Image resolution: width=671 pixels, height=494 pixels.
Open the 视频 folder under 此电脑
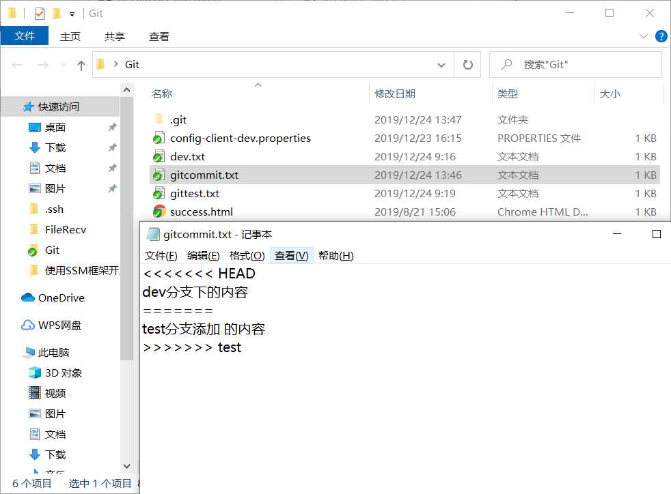[x=55, y=393]
